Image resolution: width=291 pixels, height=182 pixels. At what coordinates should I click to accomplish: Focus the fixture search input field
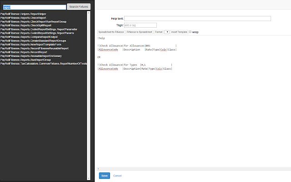coord(35,7)
